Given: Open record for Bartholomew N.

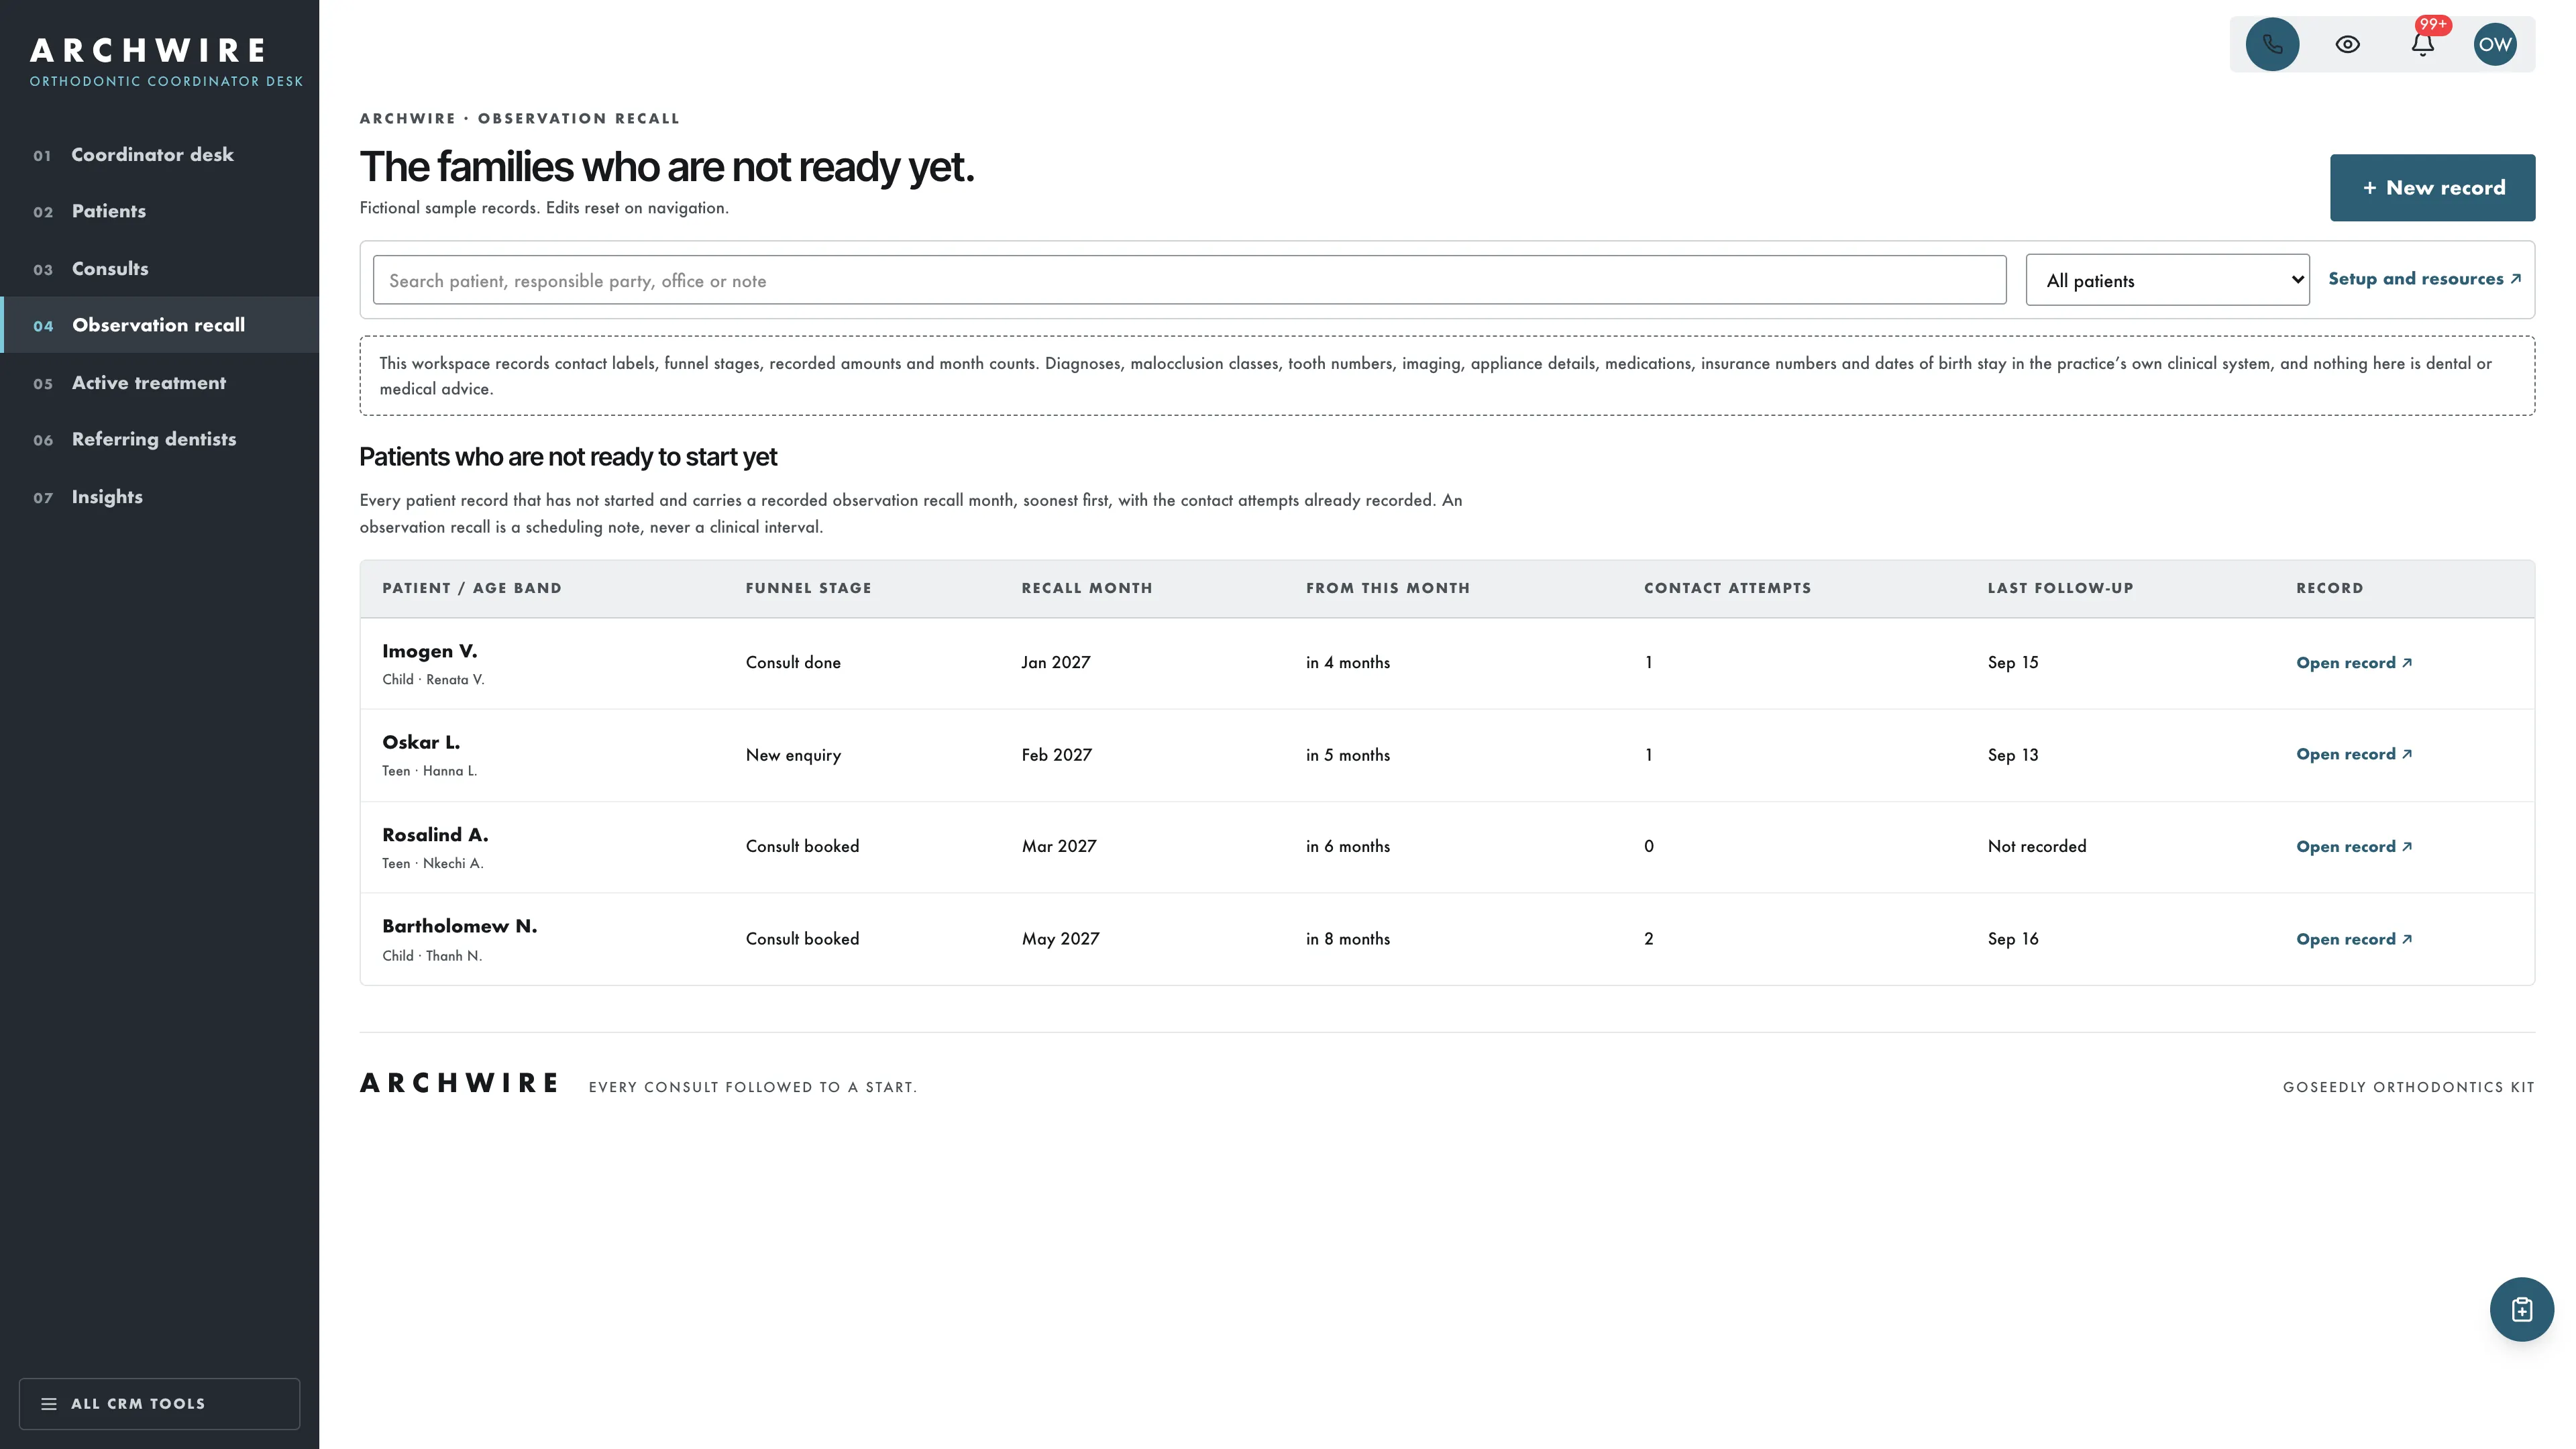Looking at the screenshot, I should 2354,938.
